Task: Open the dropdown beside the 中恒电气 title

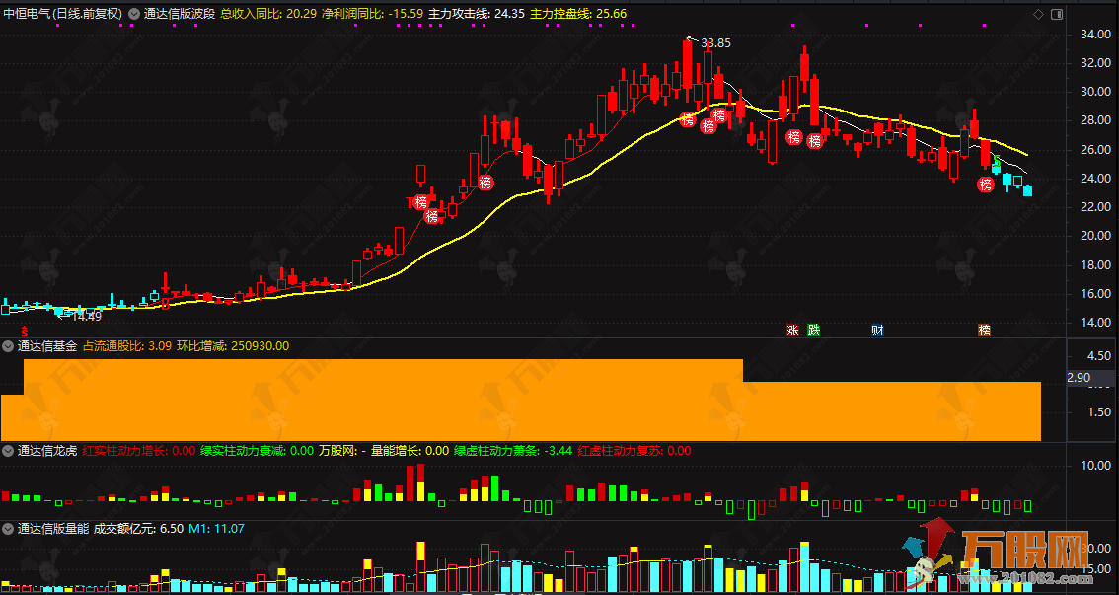Action: tap(132, 13)
